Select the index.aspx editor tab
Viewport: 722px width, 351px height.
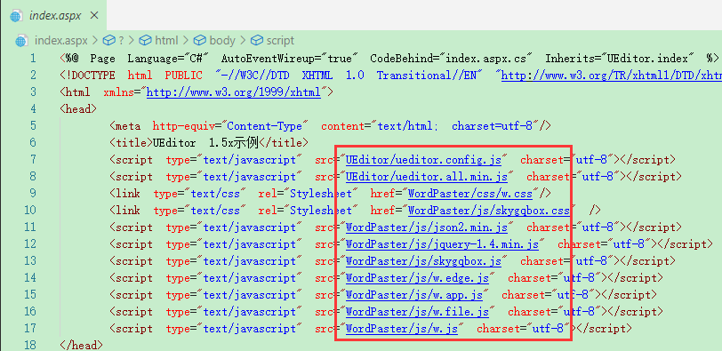53,15
